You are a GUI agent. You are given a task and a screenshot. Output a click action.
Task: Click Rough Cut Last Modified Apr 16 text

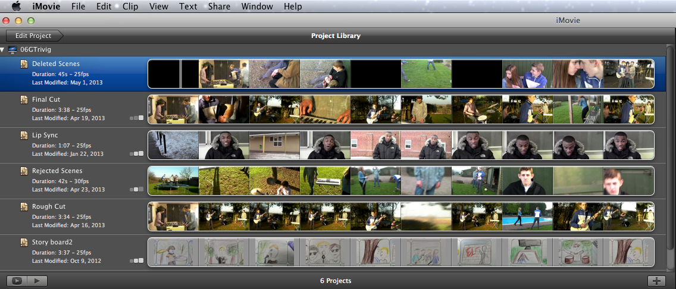point(68,225)
